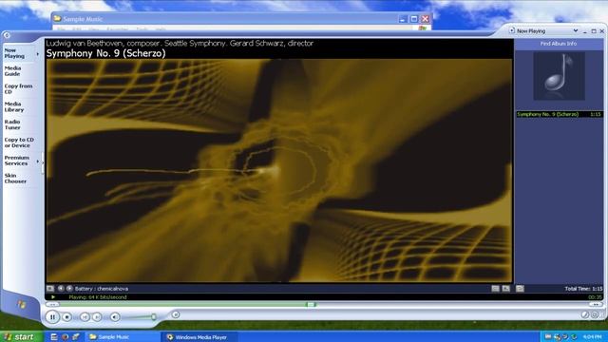Screen dimensions: 608x342
Task: Click the taskbar clock
Action: click(x=592, y=336)
